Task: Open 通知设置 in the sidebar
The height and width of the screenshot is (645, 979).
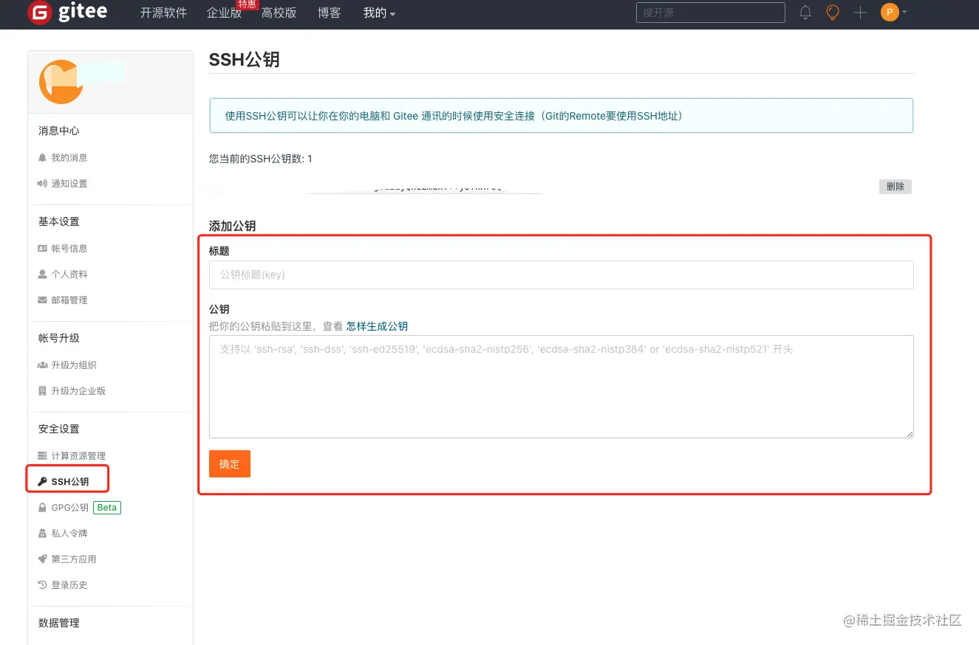Action: click(x=69, y=184)
